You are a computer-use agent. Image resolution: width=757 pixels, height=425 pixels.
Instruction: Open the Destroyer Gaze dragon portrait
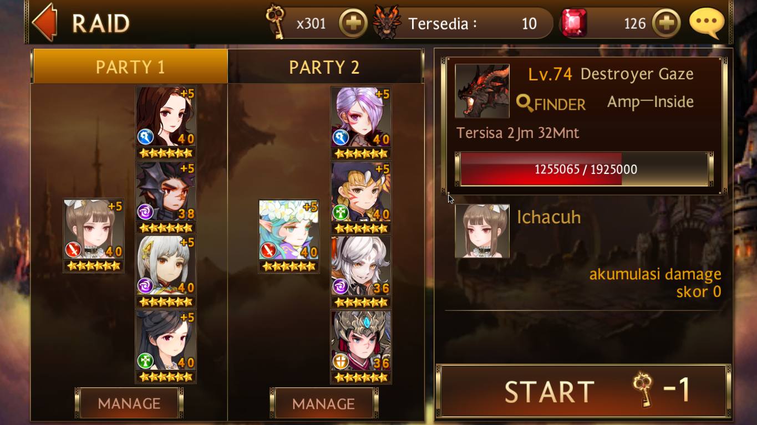click(482, 91)
